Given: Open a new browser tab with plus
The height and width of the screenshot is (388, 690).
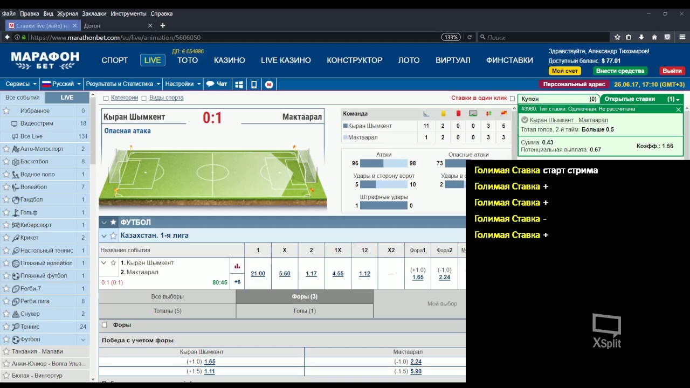Looking at the screenshot, I should pos(162,25).
